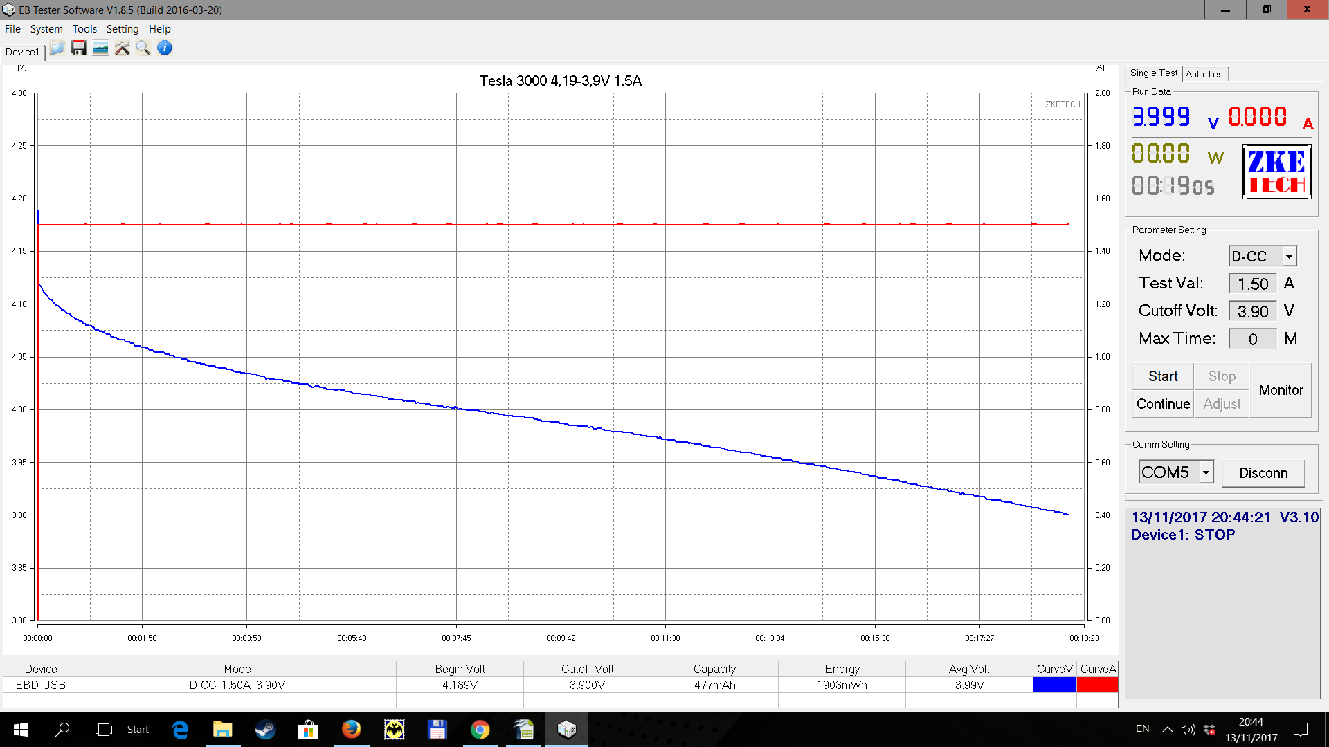Click the Disconn button
The width and height of the screenshot is (1329, 747).
point(1263,473)
